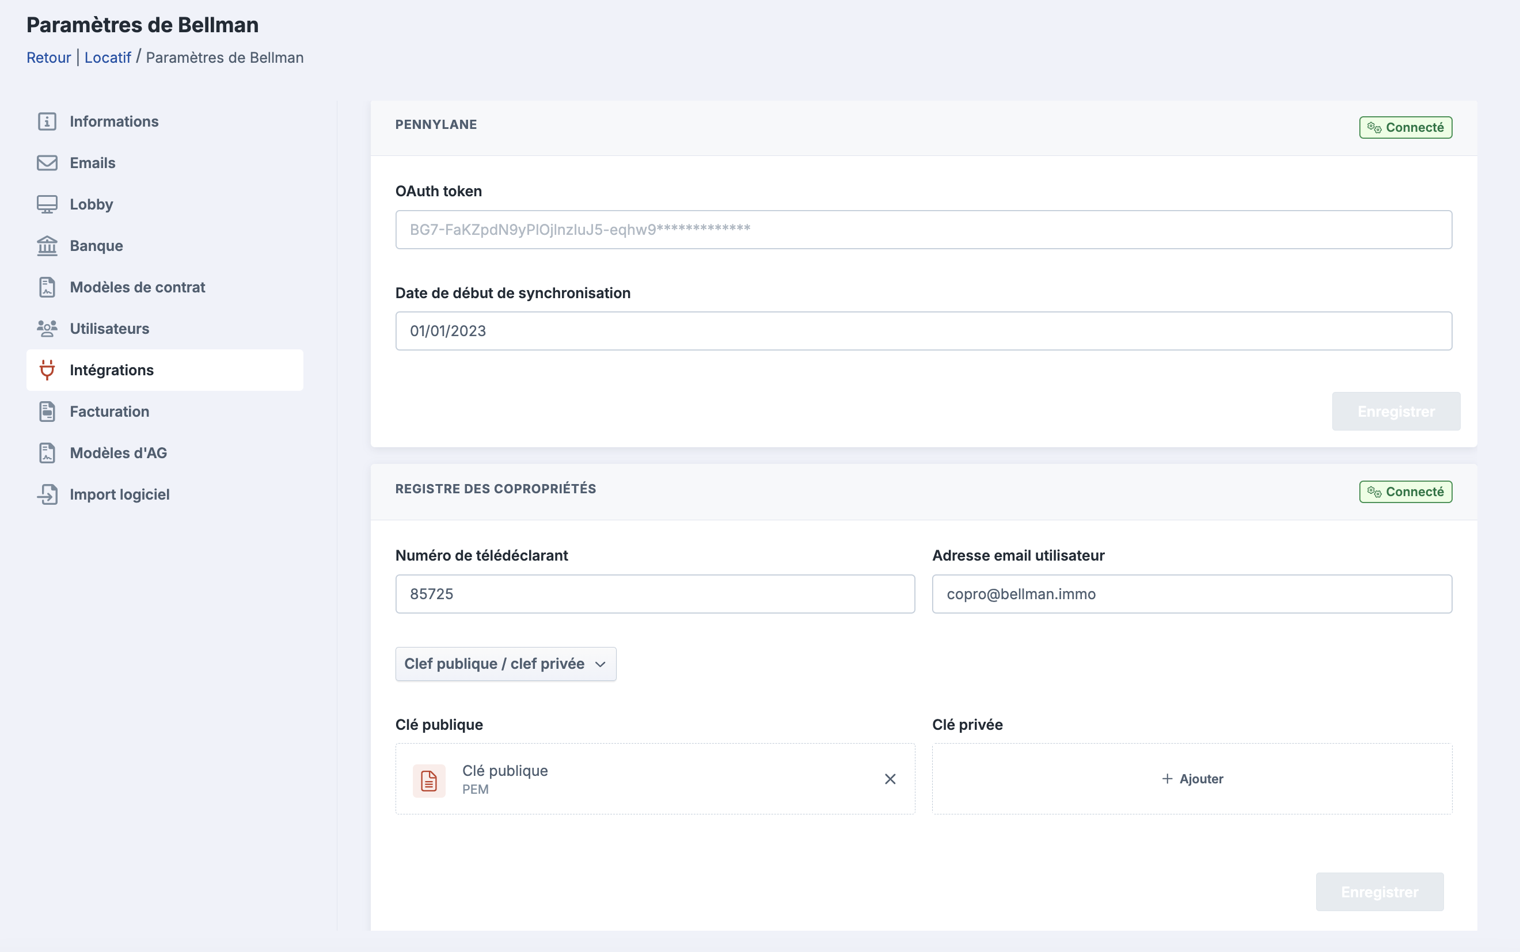Open the Emails settings section

coord(165,163)
